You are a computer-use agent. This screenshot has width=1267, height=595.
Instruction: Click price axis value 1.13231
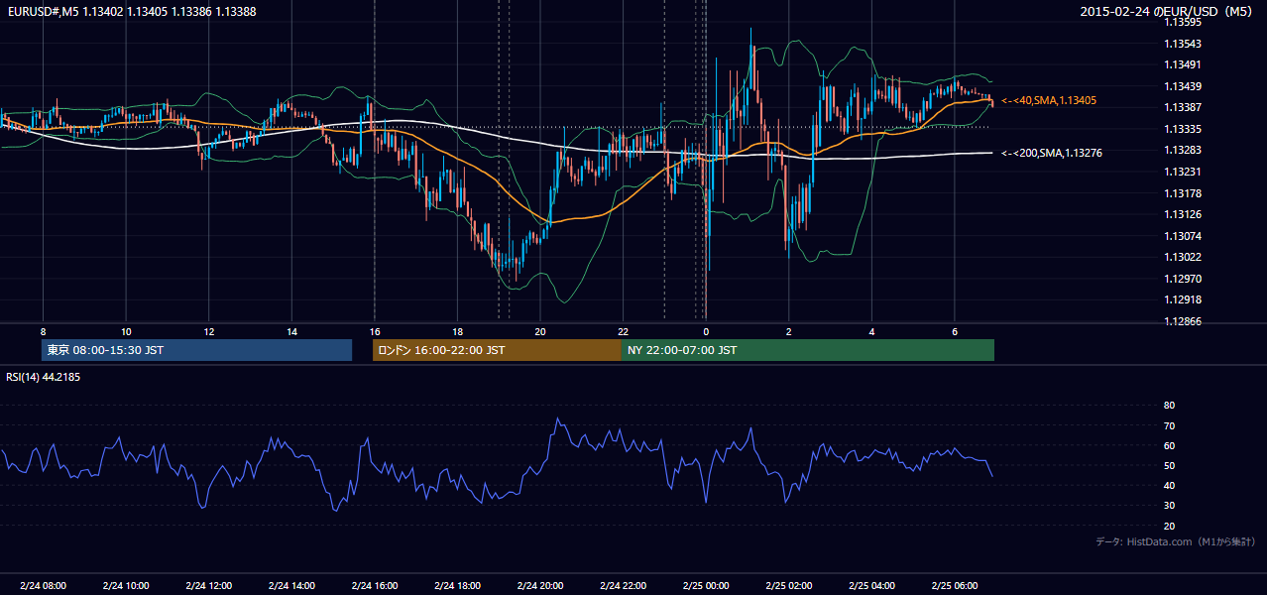(x=1184, y=172)
